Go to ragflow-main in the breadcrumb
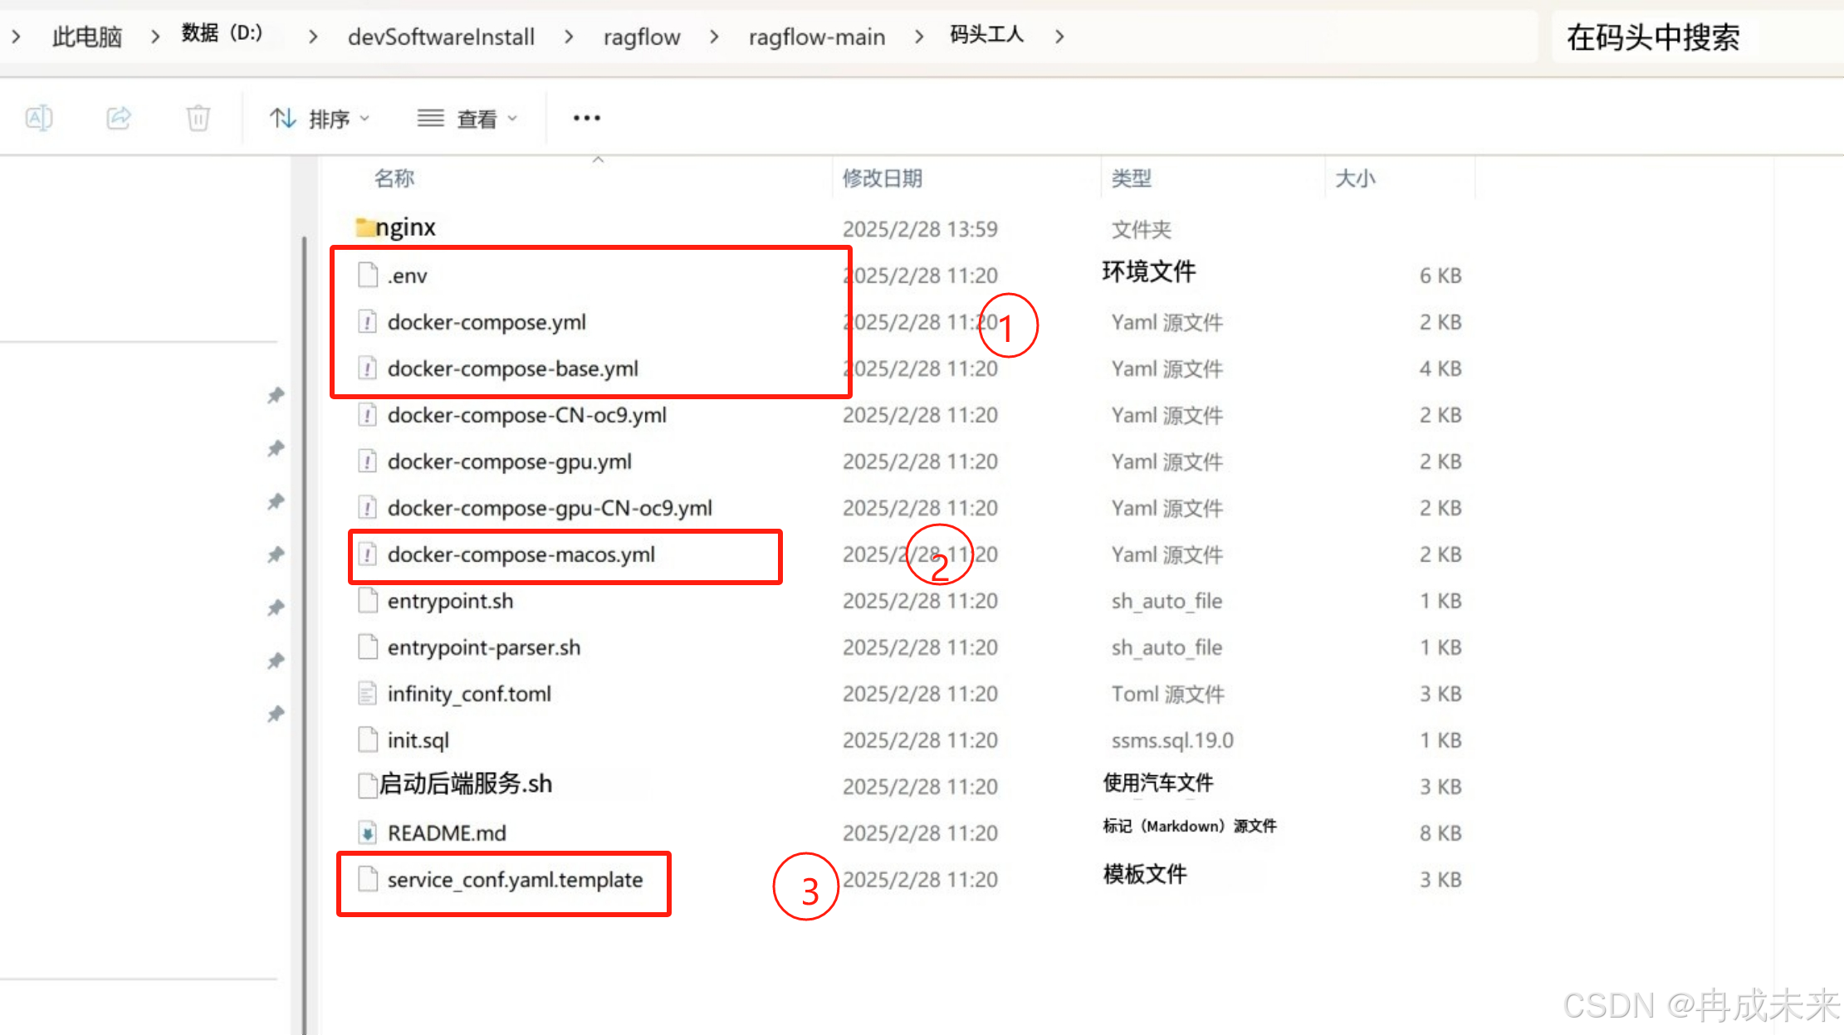Viewport: 1844px width, 1035px height. pyautogui.click(x=816, y=37)
